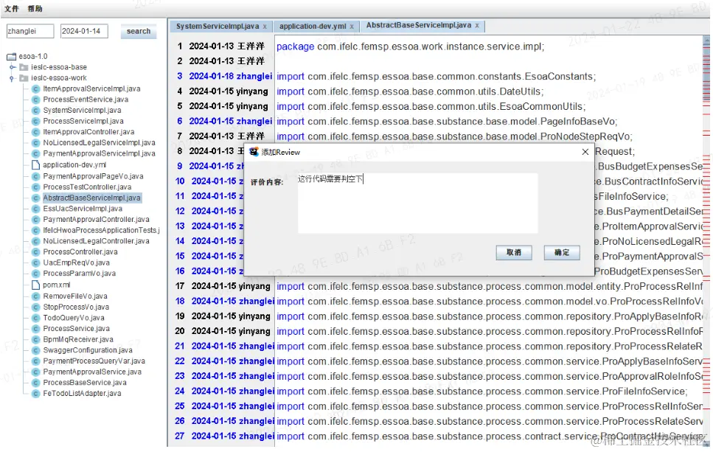Screen dimensions: 713x452
Task: Close the SystemServiceImpl.java tab
Action: click(x=265, y=27)
